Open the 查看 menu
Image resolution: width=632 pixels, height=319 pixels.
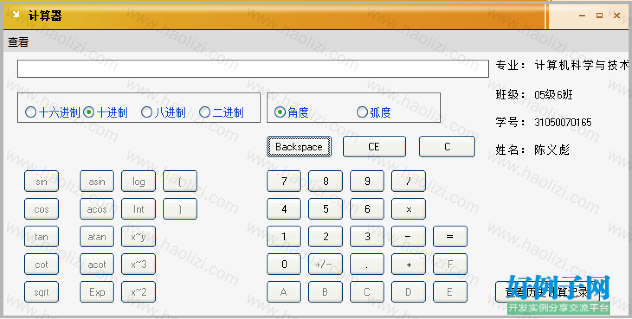(18, 42)
